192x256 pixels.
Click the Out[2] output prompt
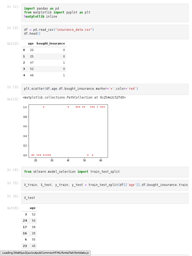click(x=13, y=44)
